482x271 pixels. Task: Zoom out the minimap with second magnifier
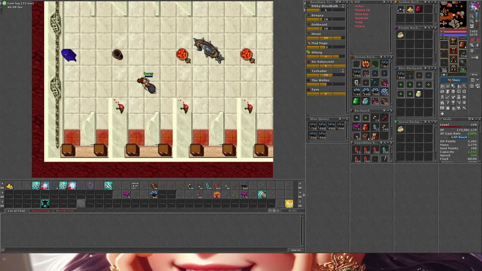472,21
